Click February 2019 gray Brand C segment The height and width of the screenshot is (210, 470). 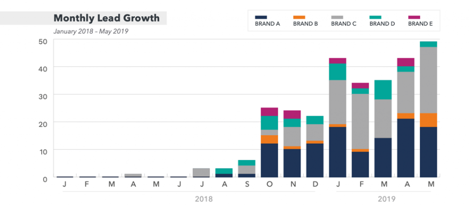(360, 121)
